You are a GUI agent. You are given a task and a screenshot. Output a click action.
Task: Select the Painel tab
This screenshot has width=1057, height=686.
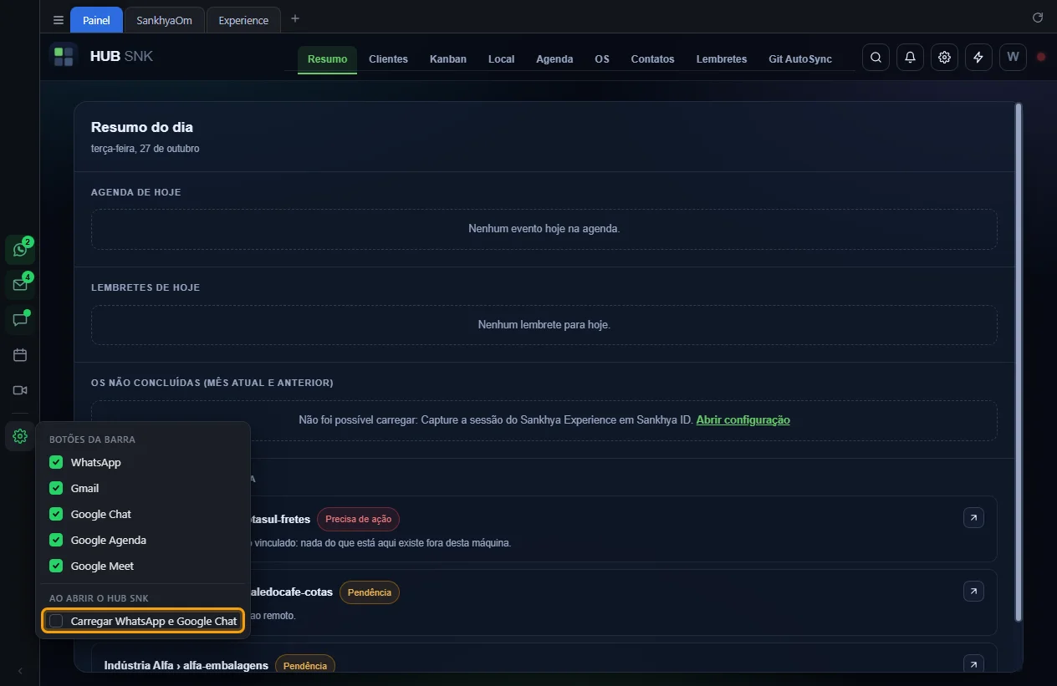click(x=96, y=20)
